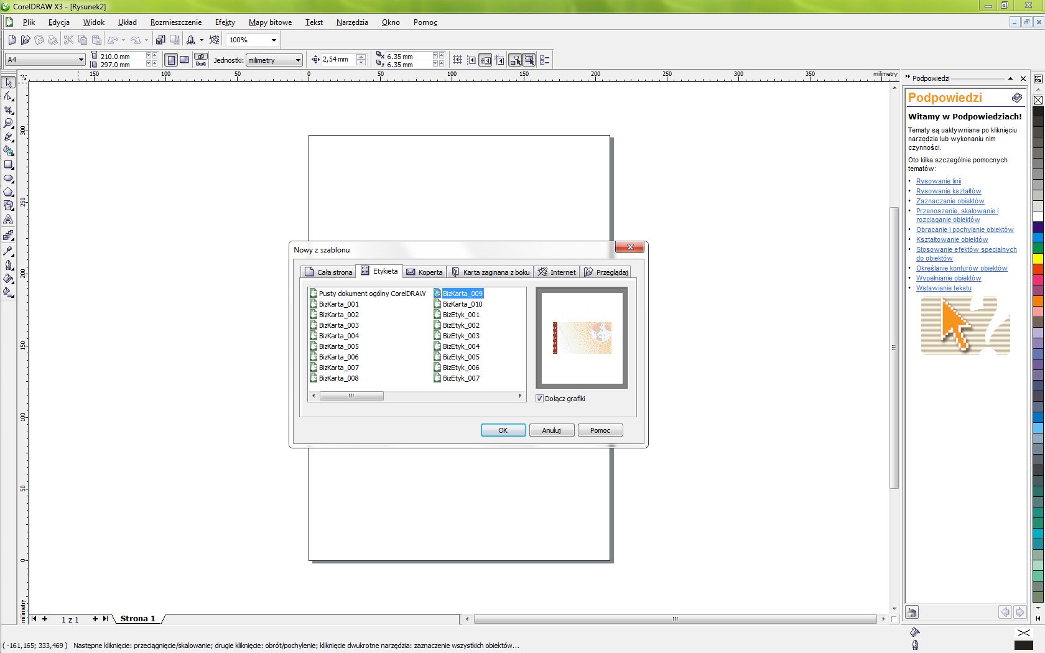The image size is (1045, 653).
Task: Open the Outline pen tool
Action: tap(9, 265)
